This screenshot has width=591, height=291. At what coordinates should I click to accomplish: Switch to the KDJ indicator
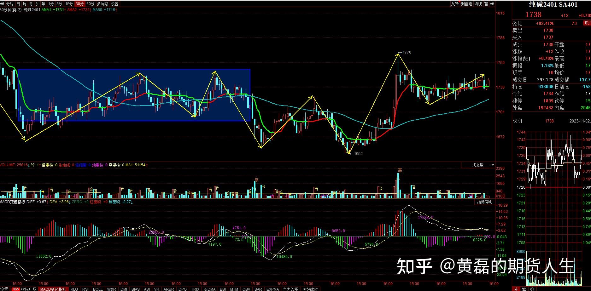[74, 289]
